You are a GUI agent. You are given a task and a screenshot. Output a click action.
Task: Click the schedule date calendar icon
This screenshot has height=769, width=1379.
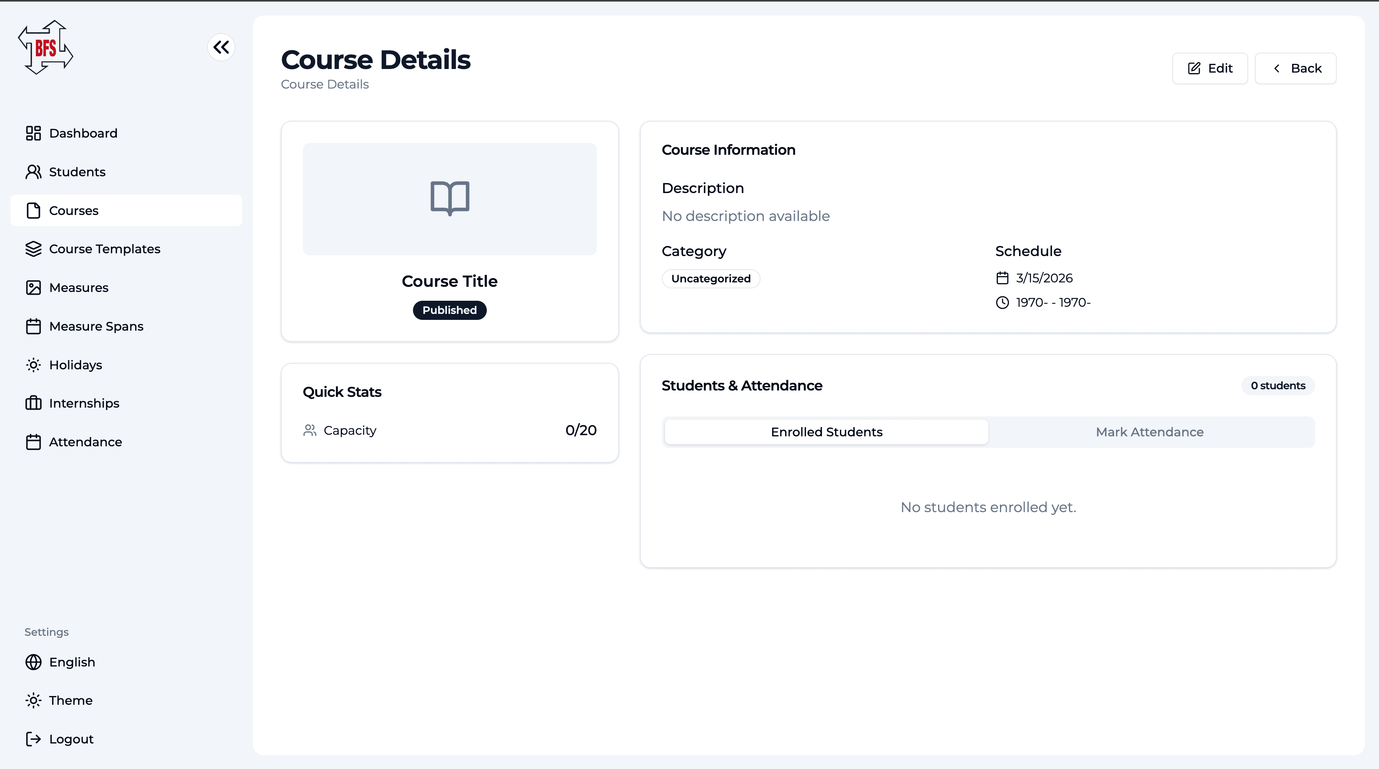pos(1002,278)
